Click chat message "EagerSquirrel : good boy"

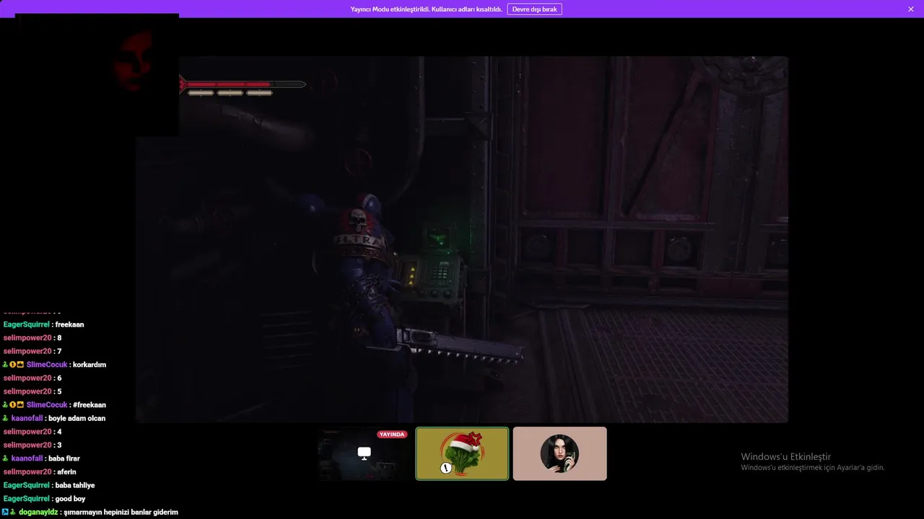point(44,499)
